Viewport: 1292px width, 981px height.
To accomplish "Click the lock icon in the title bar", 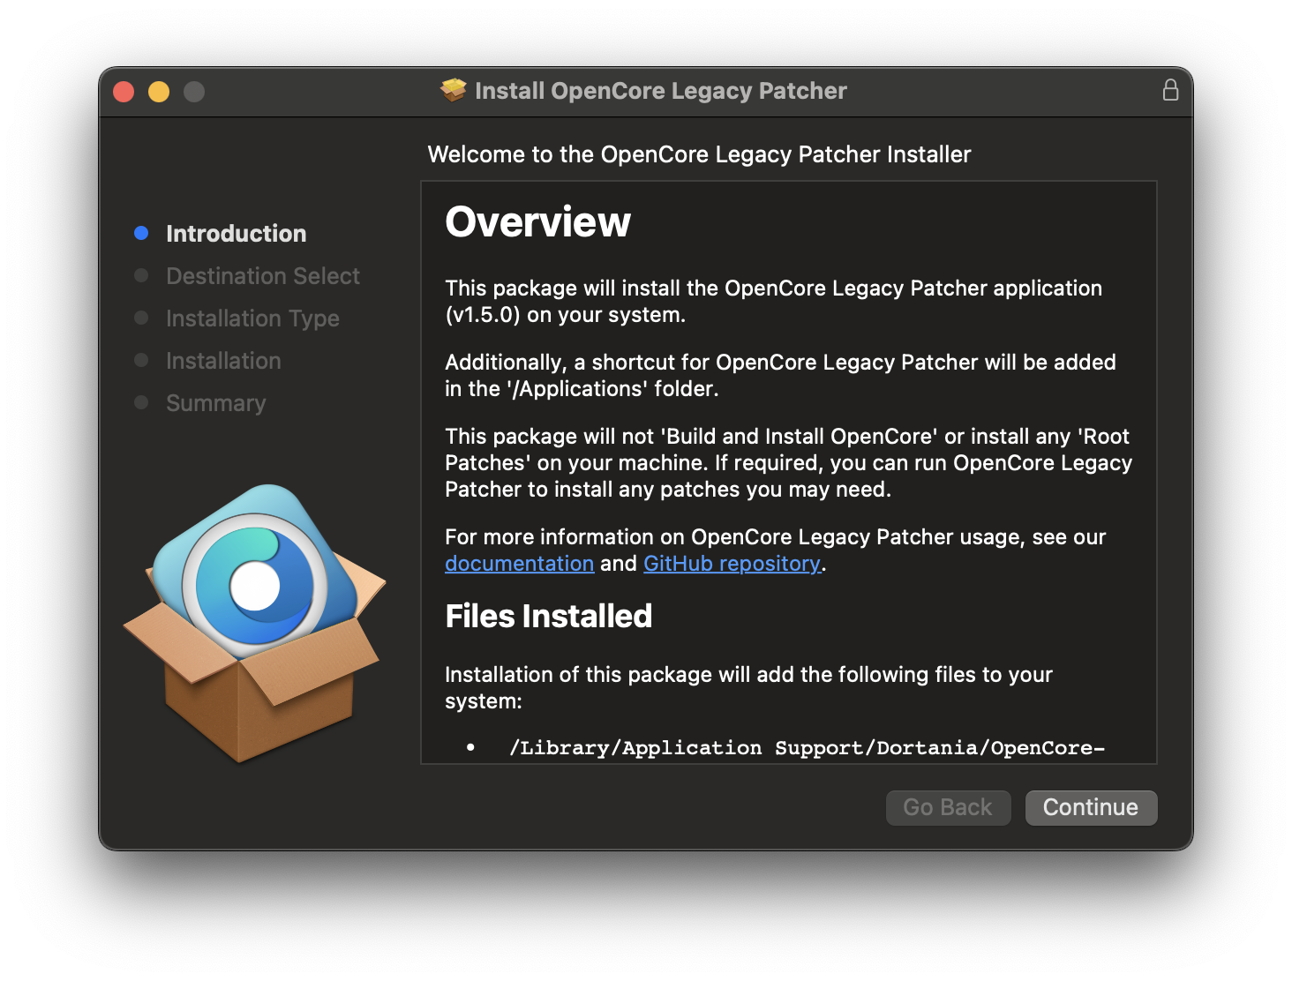I will [1170, 90].
